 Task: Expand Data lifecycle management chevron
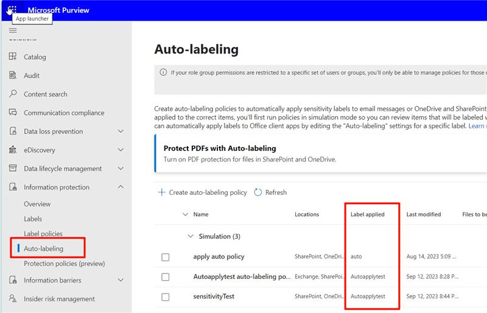(x=121, y=169)
